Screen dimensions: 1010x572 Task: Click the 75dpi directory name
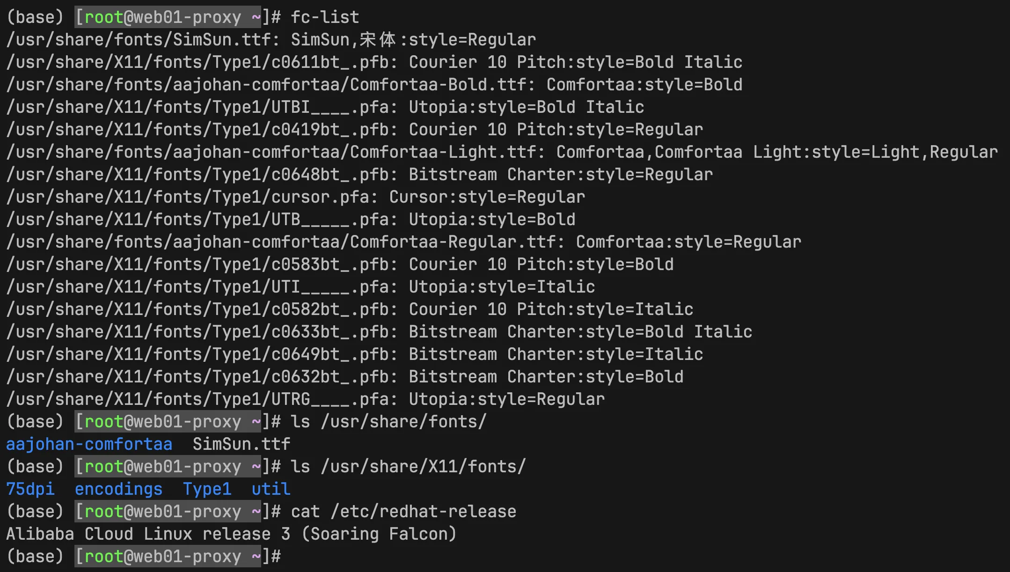(x=30, y=489)
